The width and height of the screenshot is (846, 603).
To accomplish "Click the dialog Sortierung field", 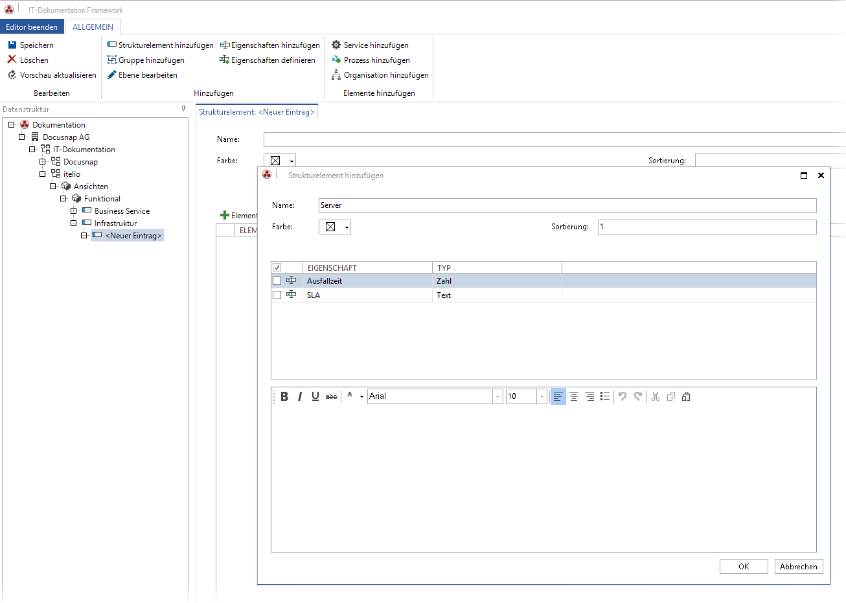I will (x=707, y=227).
